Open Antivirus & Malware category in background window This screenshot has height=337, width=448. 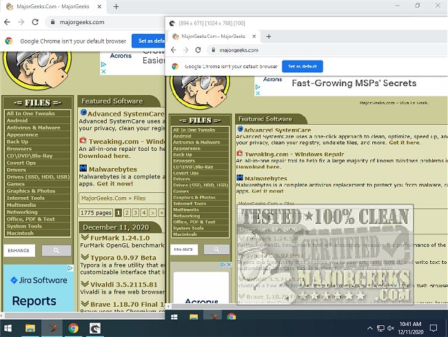pyautogui.click(x=37, y=127)
